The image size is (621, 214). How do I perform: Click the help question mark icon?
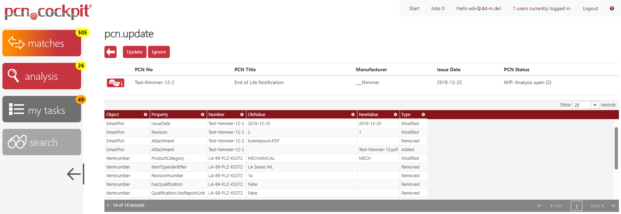pyautogui.click(x=612, y=8)
